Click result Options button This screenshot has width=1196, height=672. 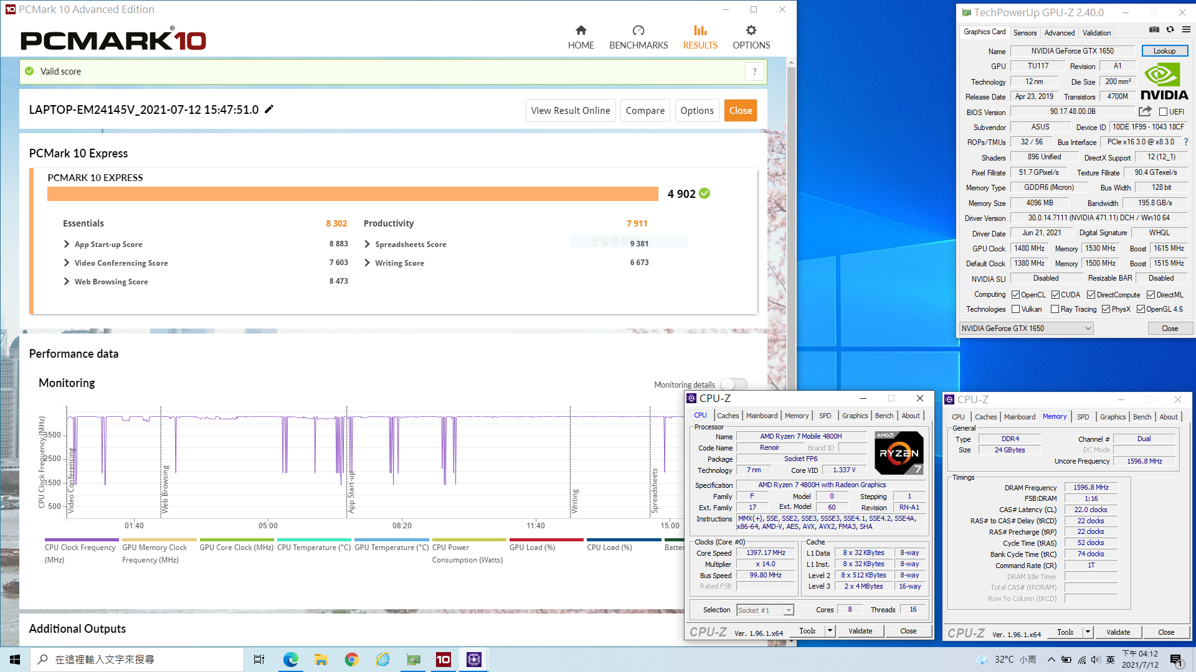696,111
